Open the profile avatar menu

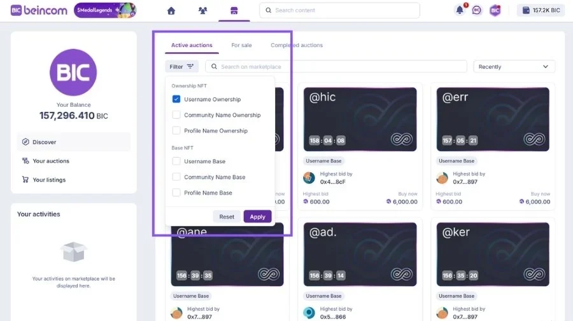point(495,11)
